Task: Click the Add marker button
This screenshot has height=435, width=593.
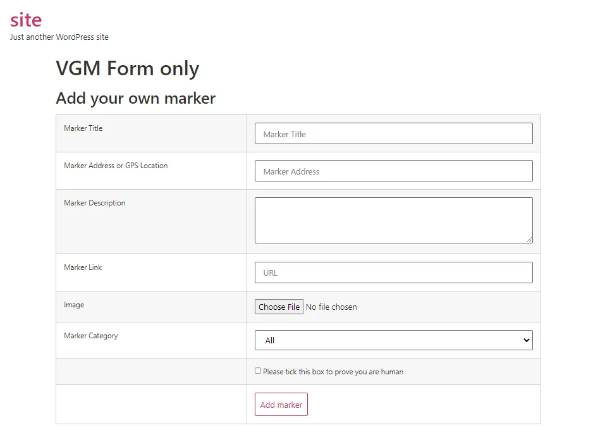Action: click(x=281, y=404)
